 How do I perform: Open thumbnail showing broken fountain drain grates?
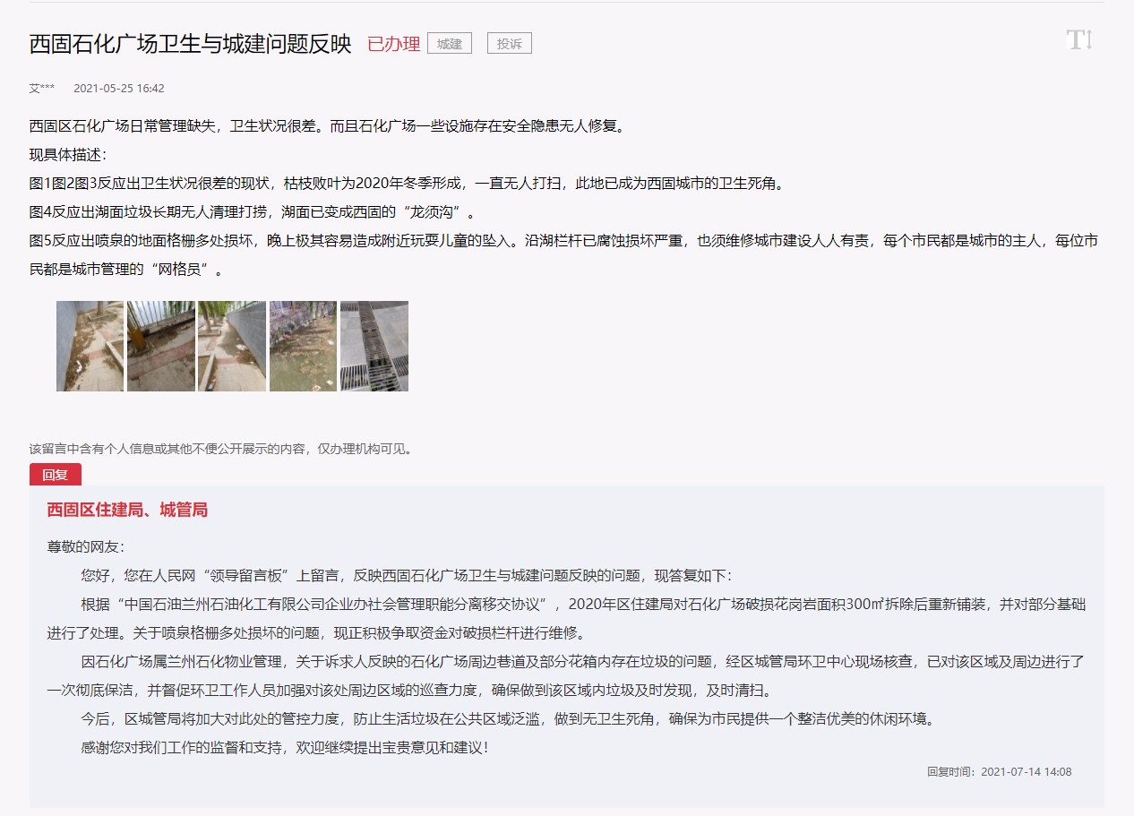(x=374, y=346)
